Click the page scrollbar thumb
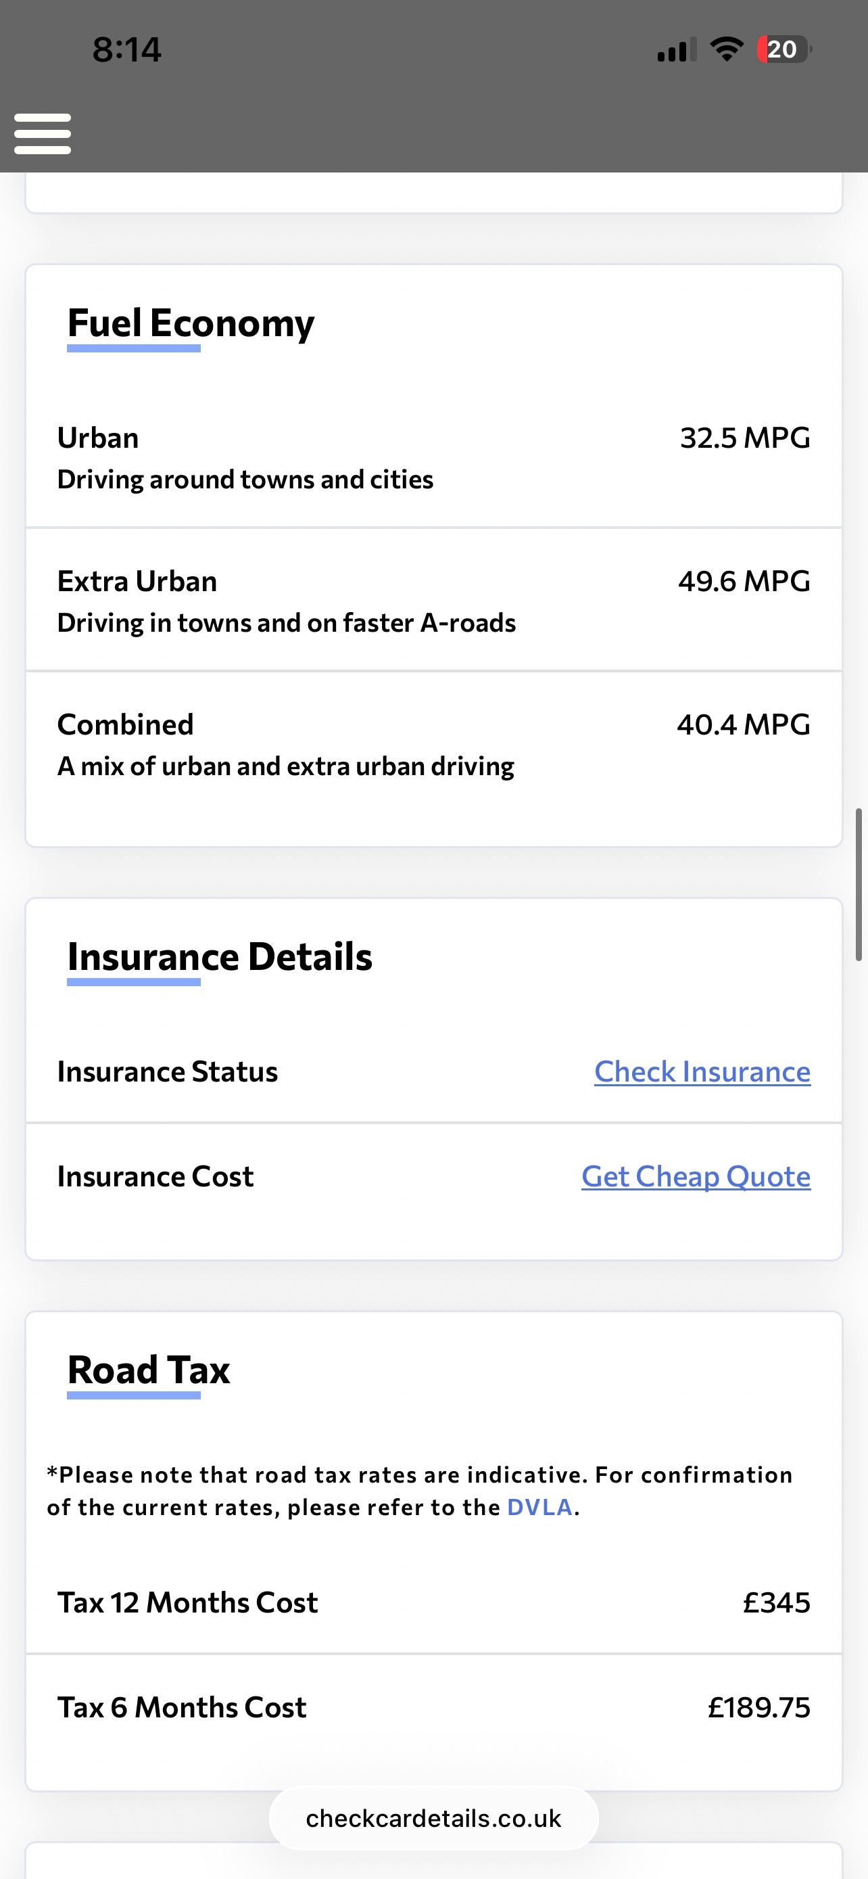Image resolution: width=868 pixels, height=1879 pixels. click(x=859, y=884)
